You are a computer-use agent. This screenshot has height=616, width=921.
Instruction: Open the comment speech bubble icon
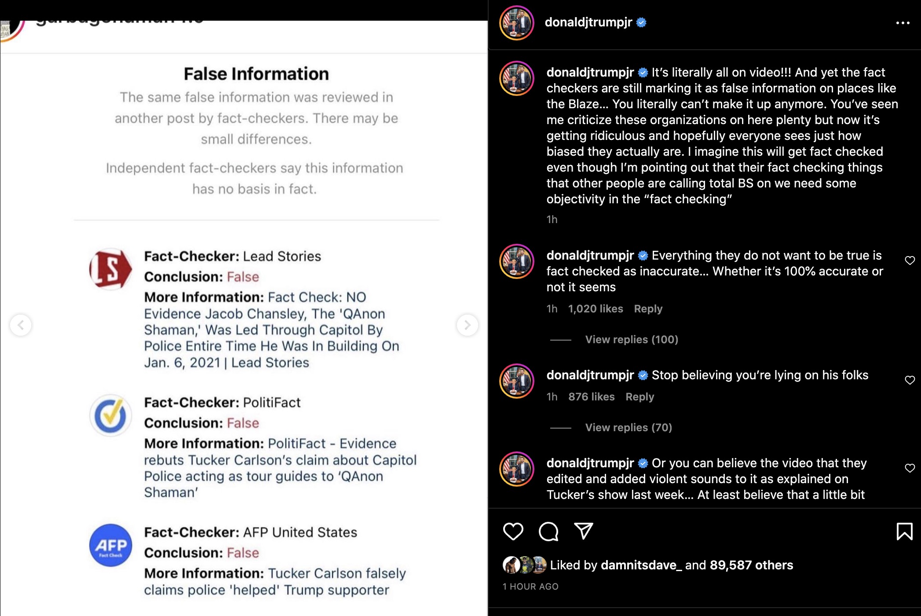(x=548, y=532)
